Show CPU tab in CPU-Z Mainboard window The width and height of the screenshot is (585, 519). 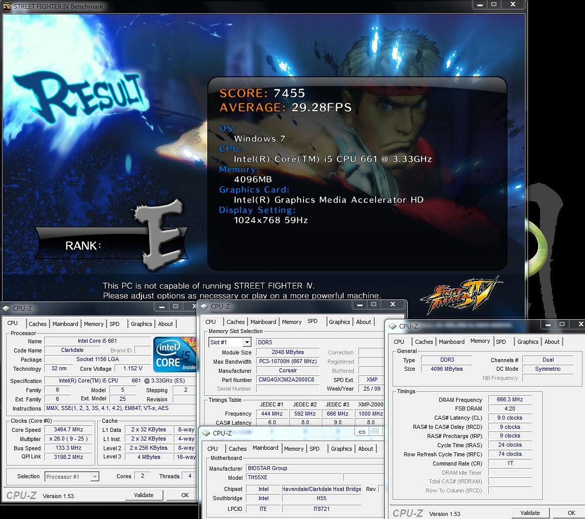pos(213,449)
